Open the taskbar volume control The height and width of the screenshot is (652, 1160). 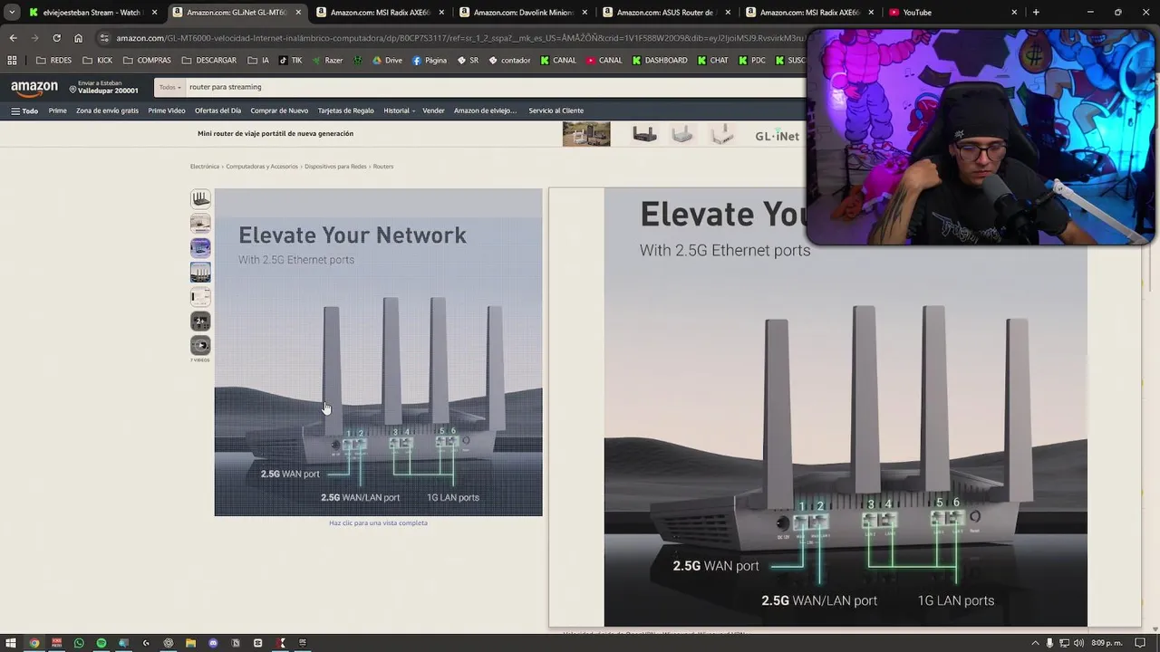pyautogui.click(x=1078, y=643)
